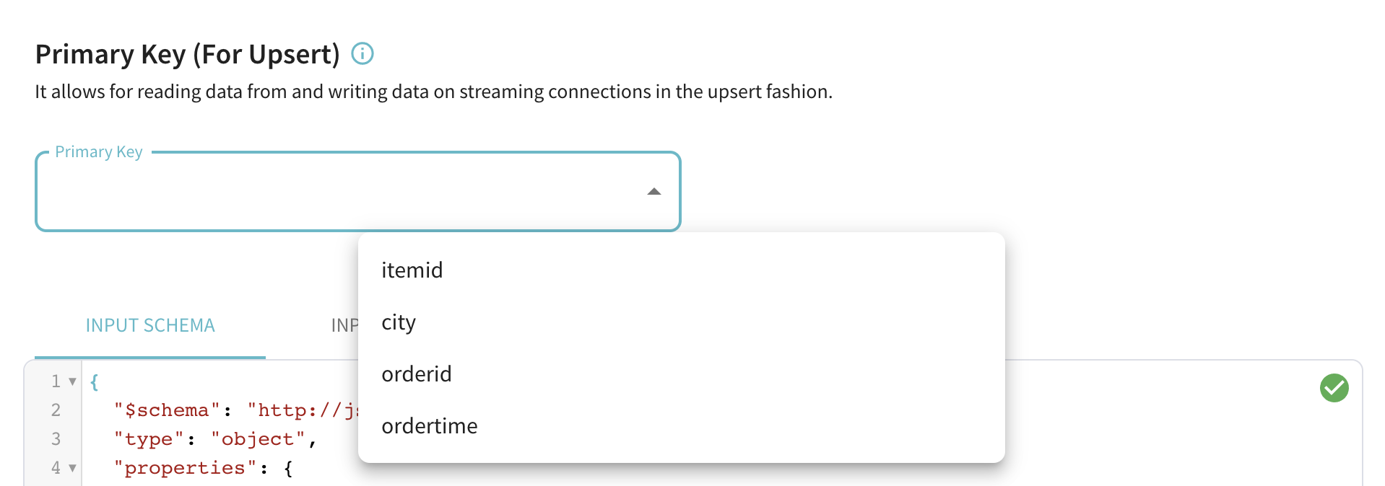The image size is (1385, 486).
Task: Switch to the INPUT SCHEMA tab
Action: pyautogui.click(x=149, y=325)
